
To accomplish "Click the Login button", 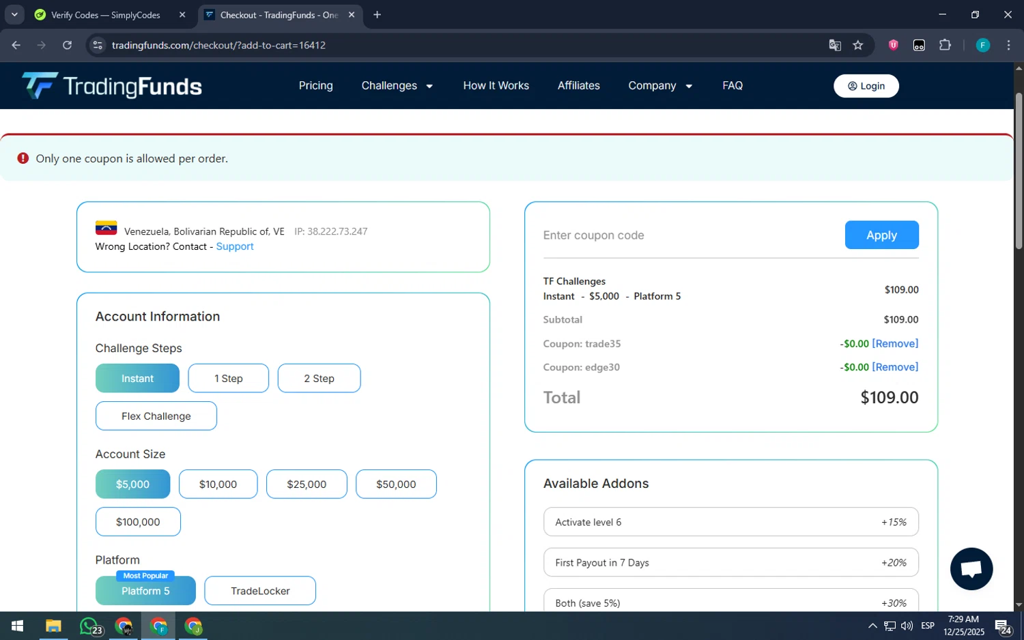I will 866,85.
